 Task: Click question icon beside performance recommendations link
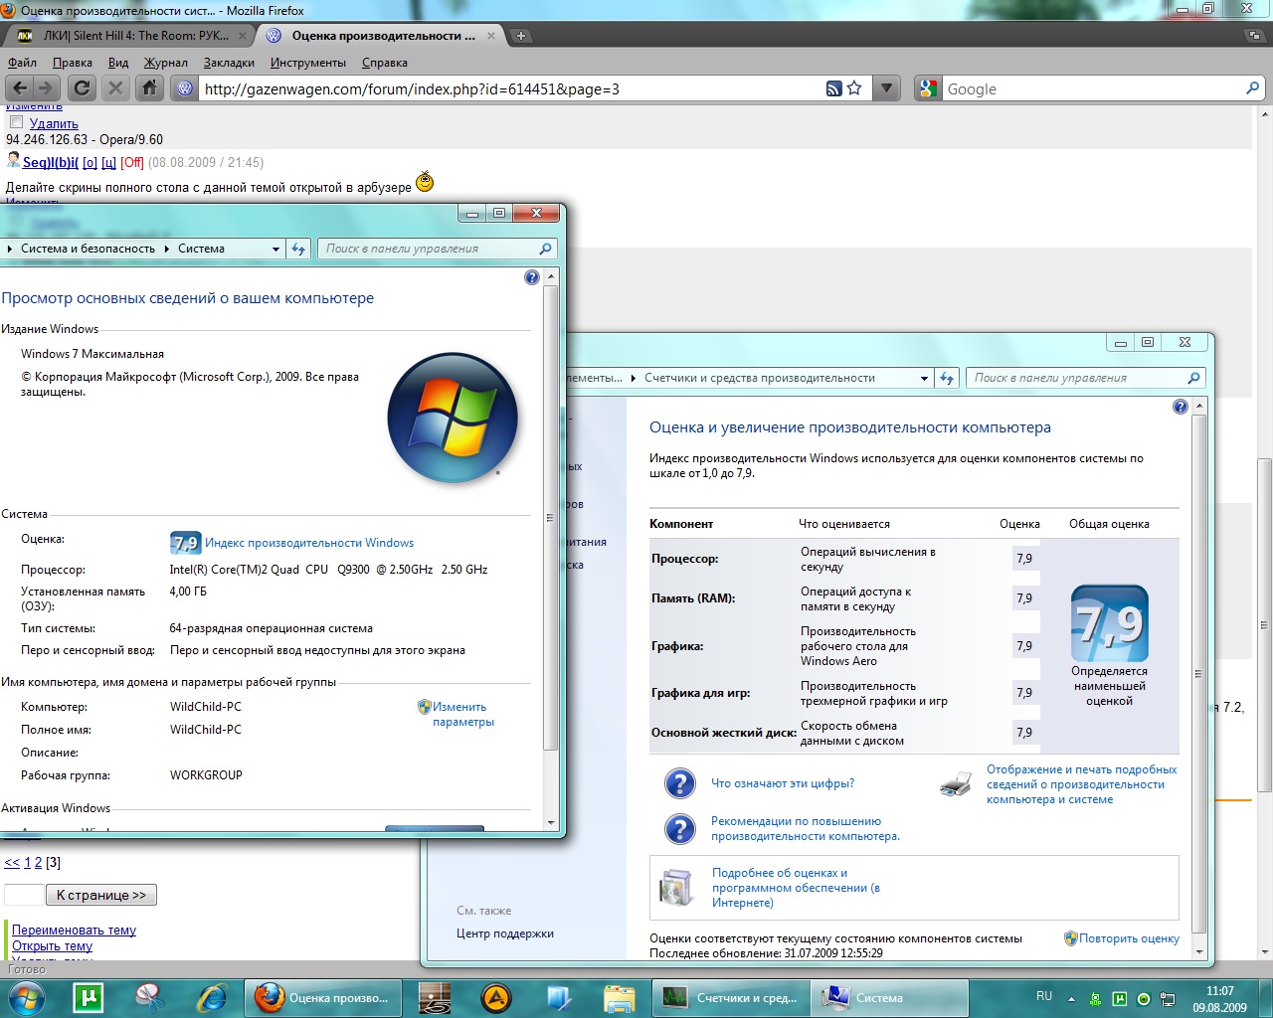coord(680,829)
